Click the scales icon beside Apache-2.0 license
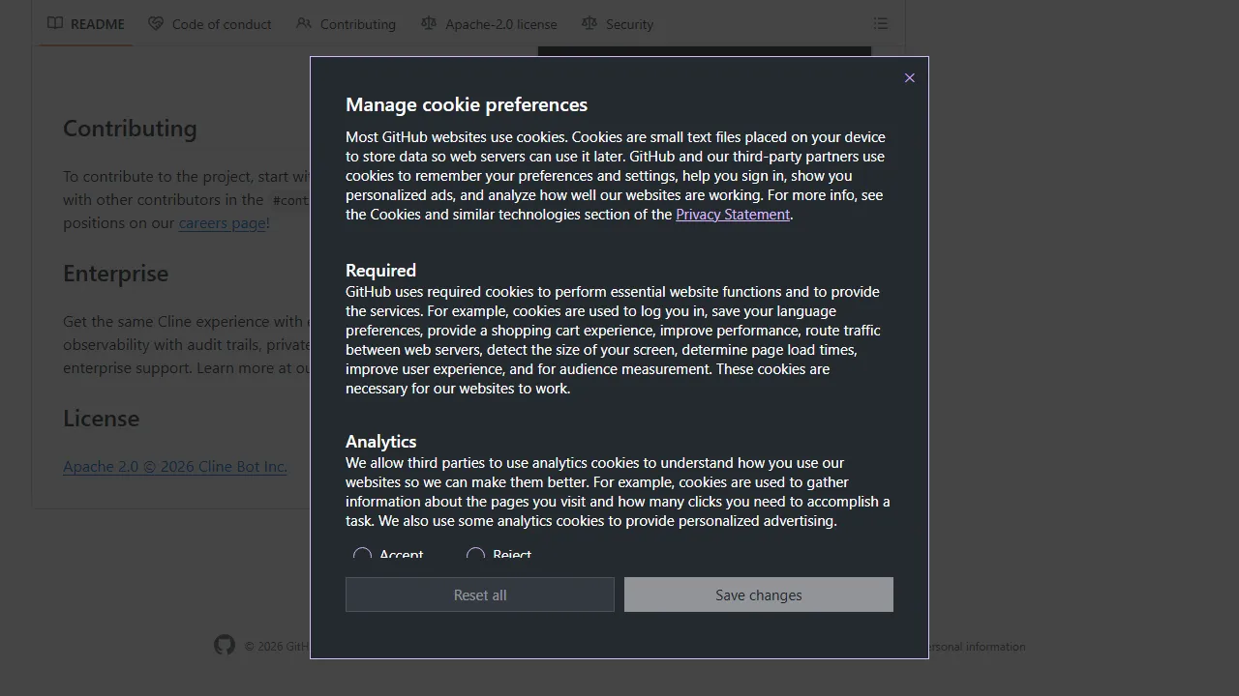This screenshot has height=696, width=1239. click(x=429, y=23)
